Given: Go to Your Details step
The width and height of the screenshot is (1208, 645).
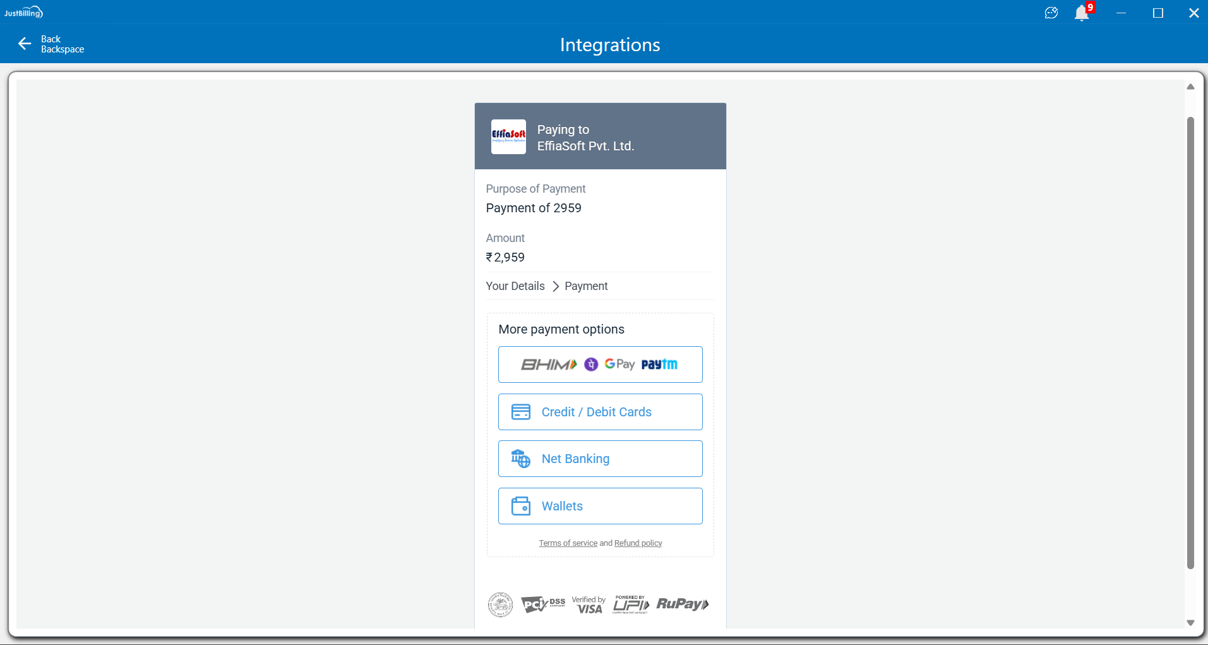Looking at the screenshot, I should coord(515,286).
